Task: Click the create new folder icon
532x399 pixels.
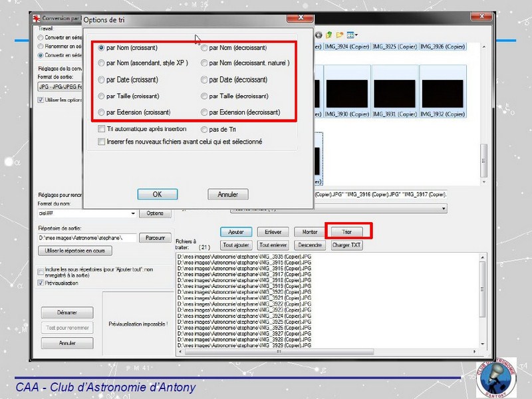Action: [340, 35]
